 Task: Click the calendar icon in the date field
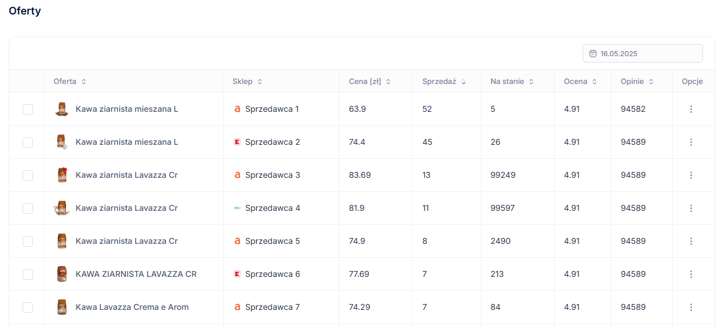593,53
